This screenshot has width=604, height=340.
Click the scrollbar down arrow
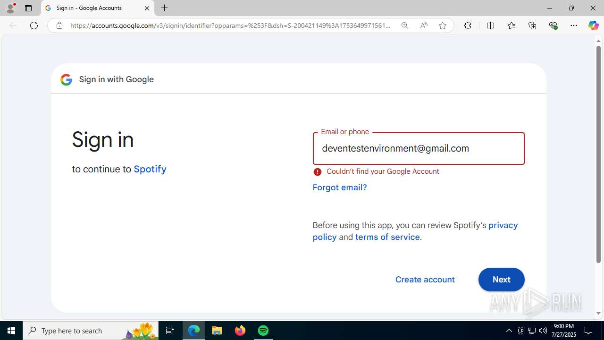(x=598, y=313)
